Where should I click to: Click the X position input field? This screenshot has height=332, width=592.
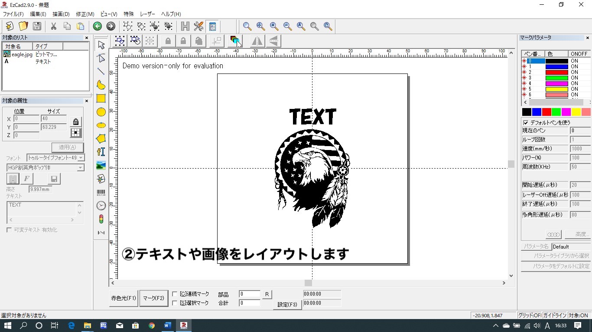[27, 119]
